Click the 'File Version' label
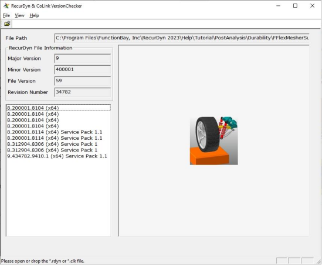The width and height of the screenshot is (322, 265). (22, 81)
